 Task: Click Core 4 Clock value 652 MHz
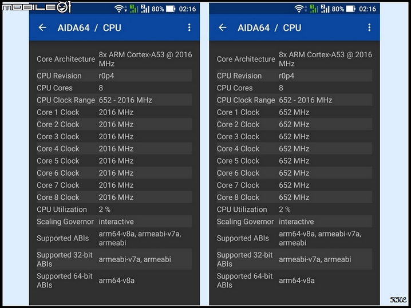(x=294, y=149)
